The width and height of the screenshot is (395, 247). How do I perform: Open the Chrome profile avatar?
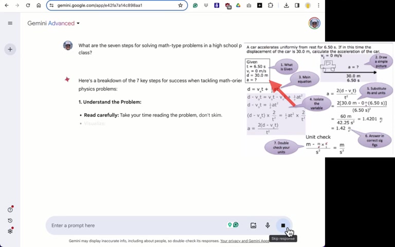(x=308, y=5)
